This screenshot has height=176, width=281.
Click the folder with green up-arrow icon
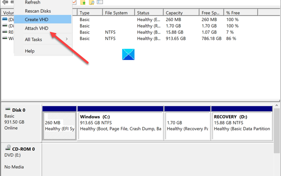coord(83,2)
